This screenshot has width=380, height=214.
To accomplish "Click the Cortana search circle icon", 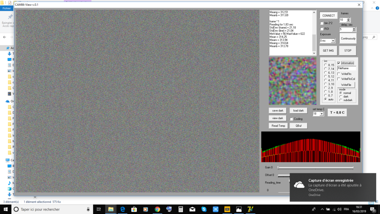I will pos(16,209).
